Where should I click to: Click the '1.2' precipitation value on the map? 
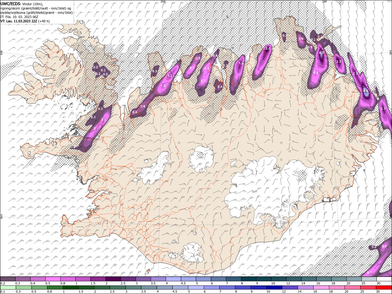point(163,86)
